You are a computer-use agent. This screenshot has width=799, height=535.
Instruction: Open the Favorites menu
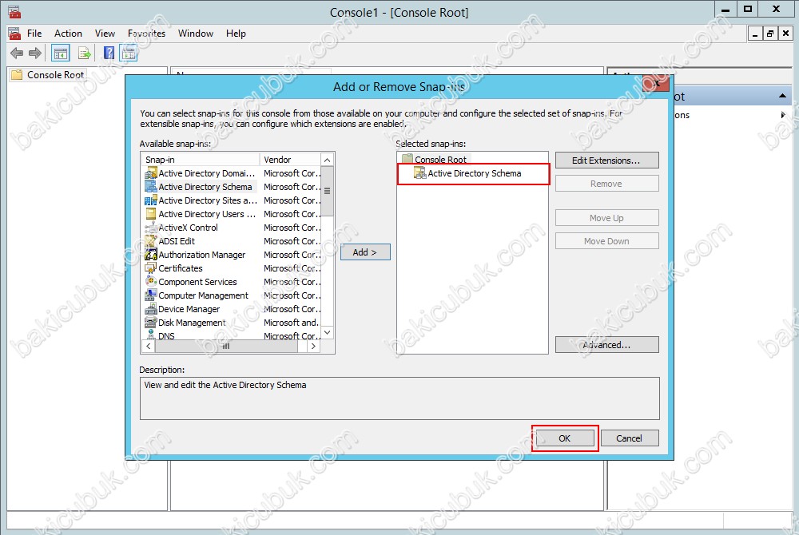147,34
